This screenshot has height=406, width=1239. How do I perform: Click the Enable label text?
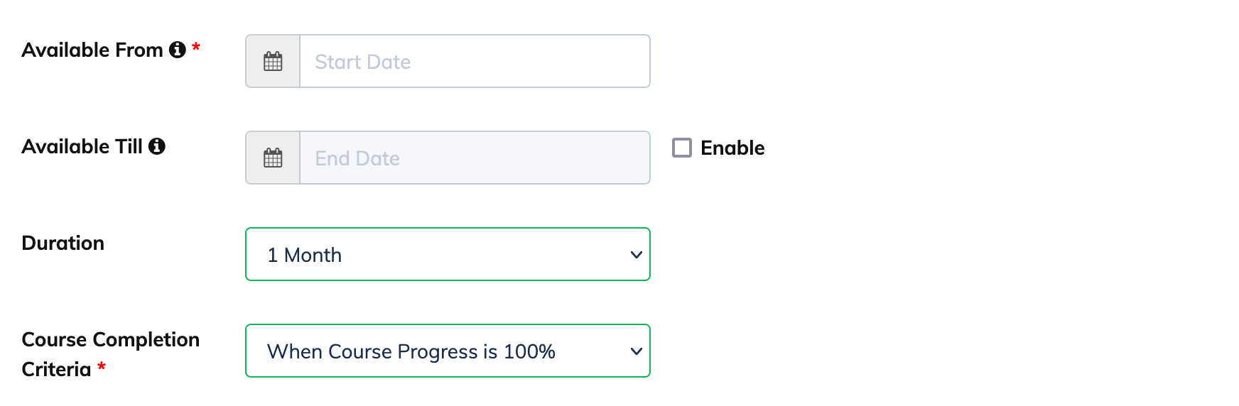[x=732, y=148]
